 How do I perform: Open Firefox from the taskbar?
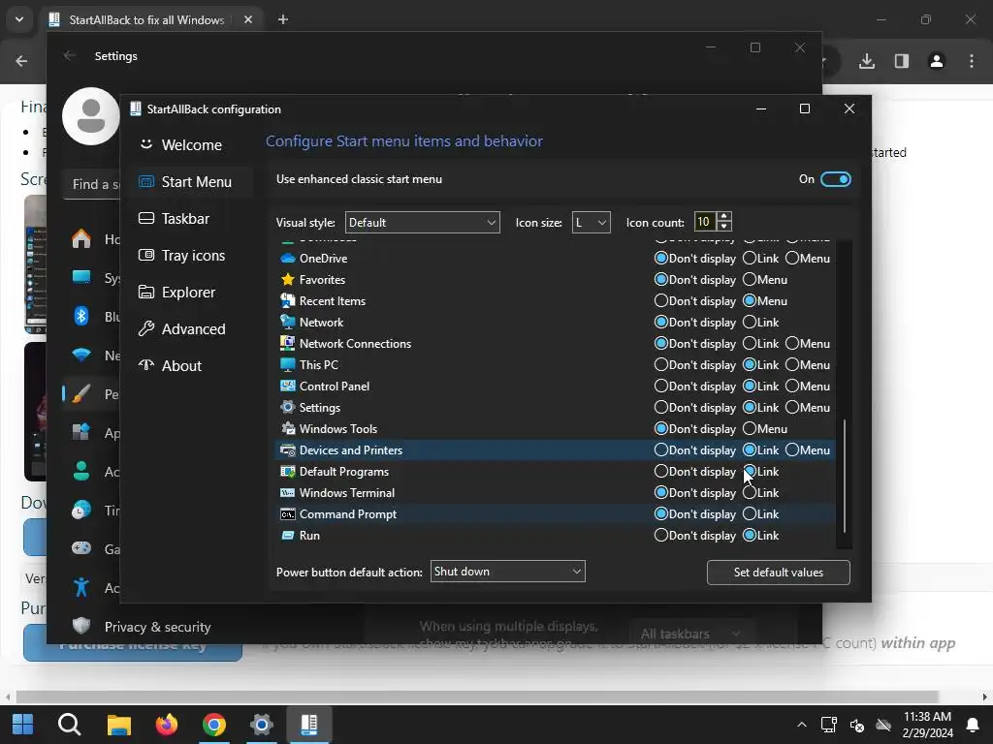167,725
